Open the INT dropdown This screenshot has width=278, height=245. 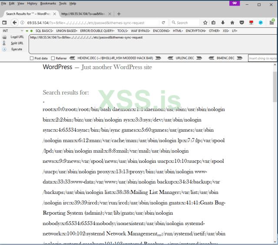coord(13,31)
